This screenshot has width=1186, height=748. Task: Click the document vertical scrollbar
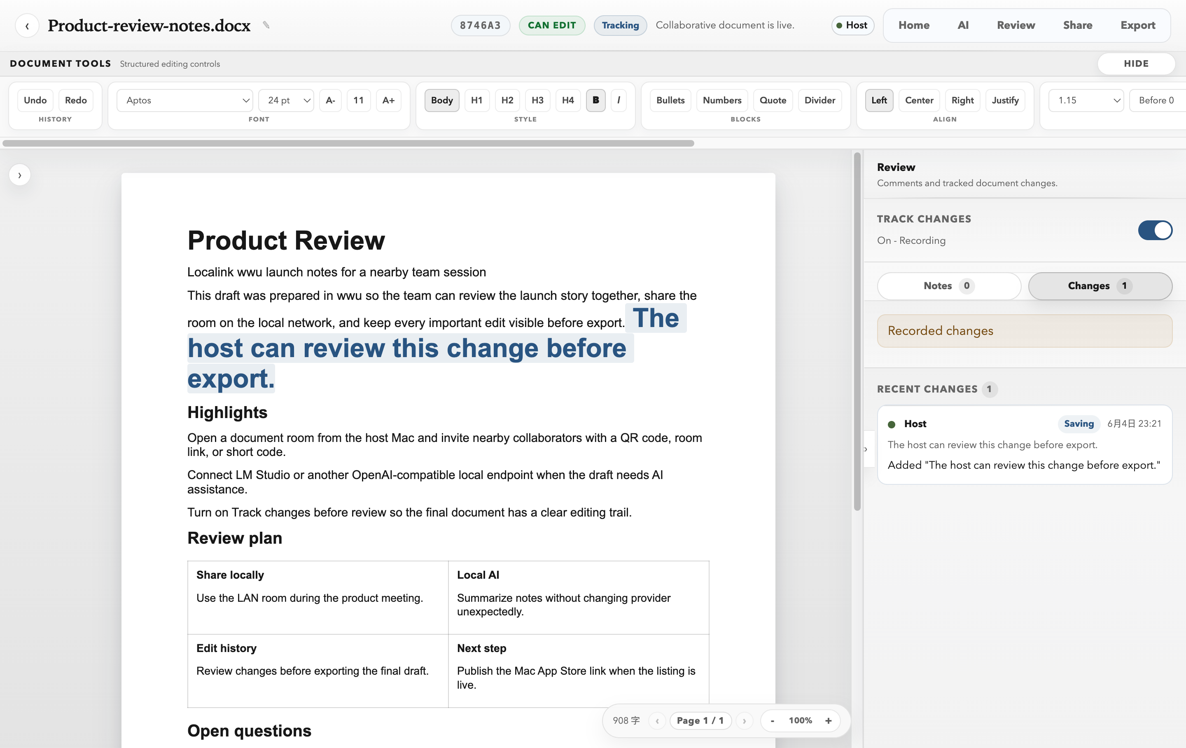point(857,332)
